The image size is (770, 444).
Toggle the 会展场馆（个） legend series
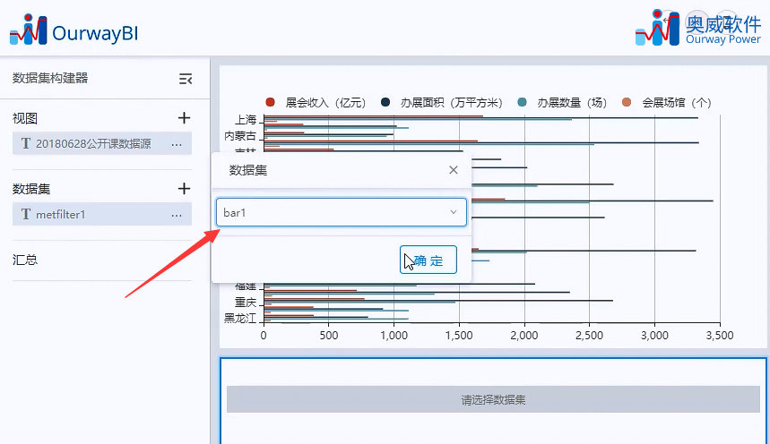(x=666, y=103)
